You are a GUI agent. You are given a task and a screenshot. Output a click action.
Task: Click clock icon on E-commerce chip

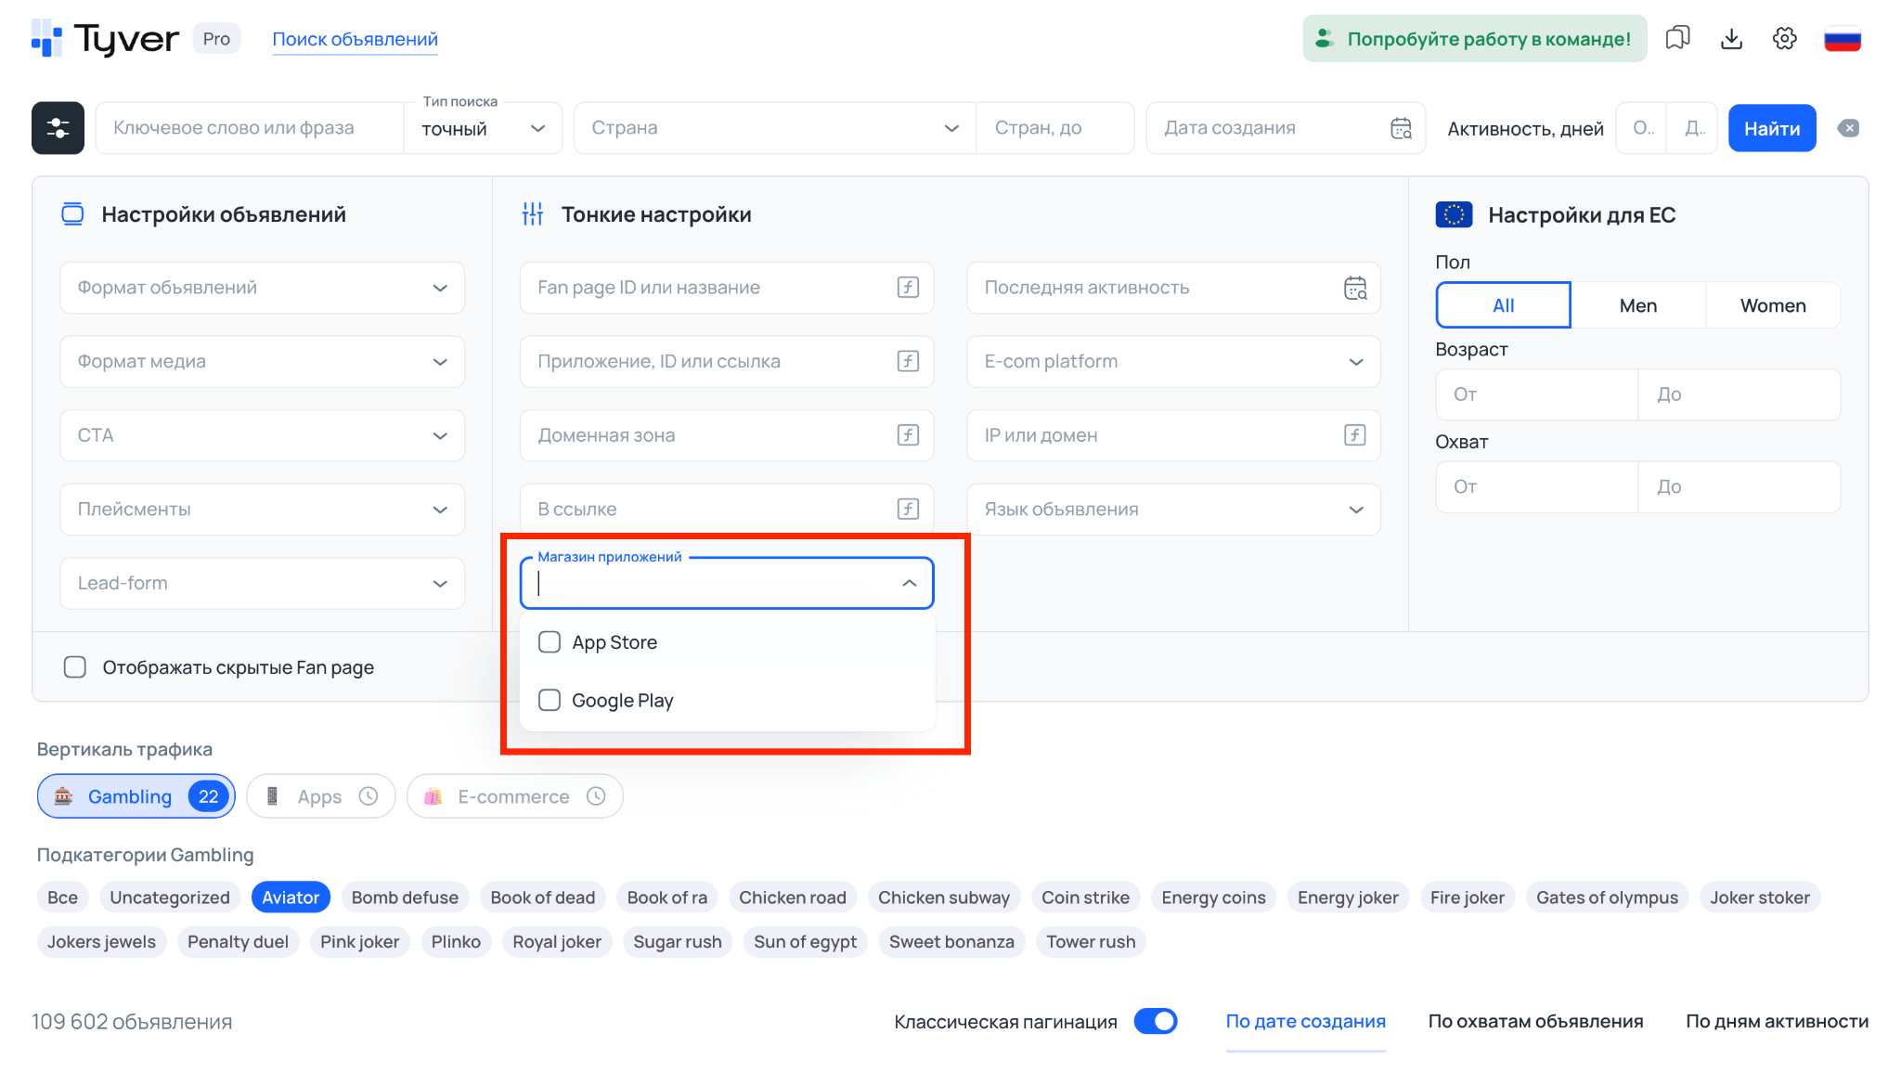[x=596, y=796]
